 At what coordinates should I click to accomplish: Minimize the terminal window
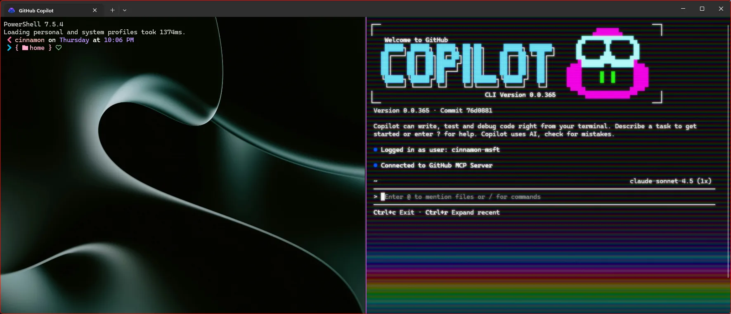[683, 9]
